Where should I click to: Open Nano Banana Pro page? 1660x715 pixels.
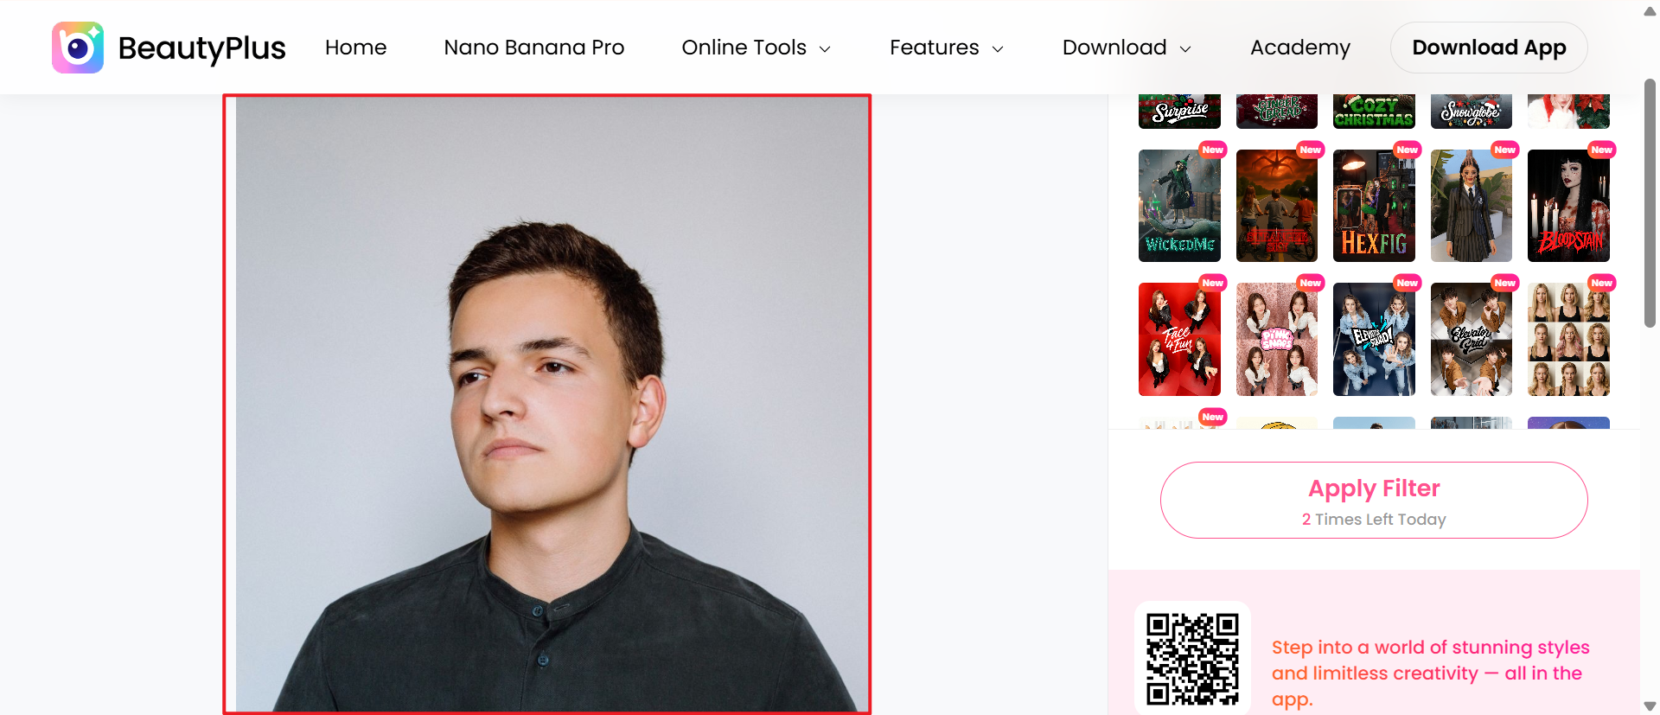[533, 48]
